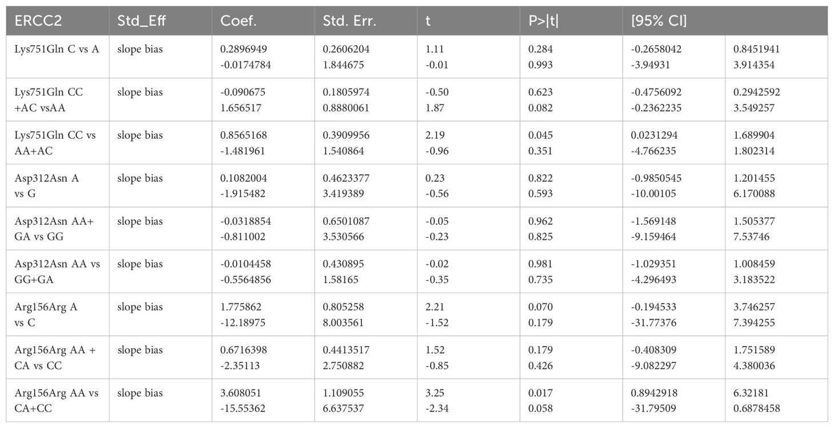Select the Asp312Asn A vs G row label
The height and width of the screenshot is (428, 834).
[46, 185]
